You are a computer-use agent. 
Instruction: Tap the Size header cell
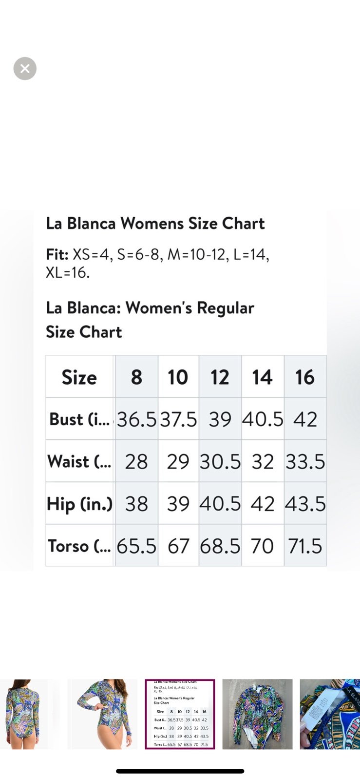(80, 377)
